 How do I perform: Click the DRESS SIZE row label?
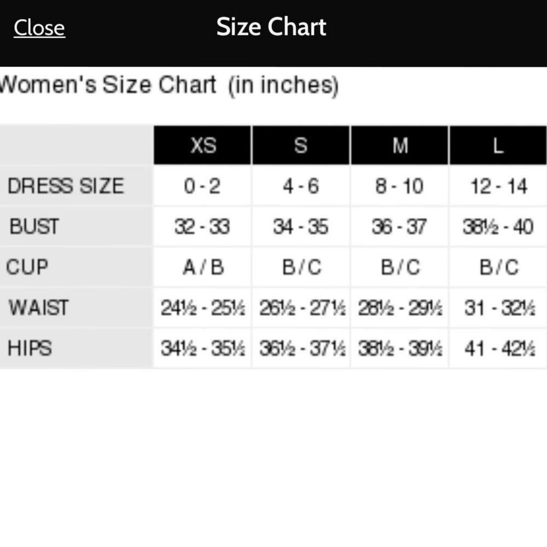tap(66, 187)
